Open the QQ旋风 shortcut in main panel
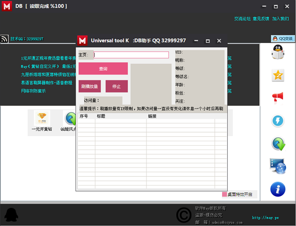 tap(70, 121)
